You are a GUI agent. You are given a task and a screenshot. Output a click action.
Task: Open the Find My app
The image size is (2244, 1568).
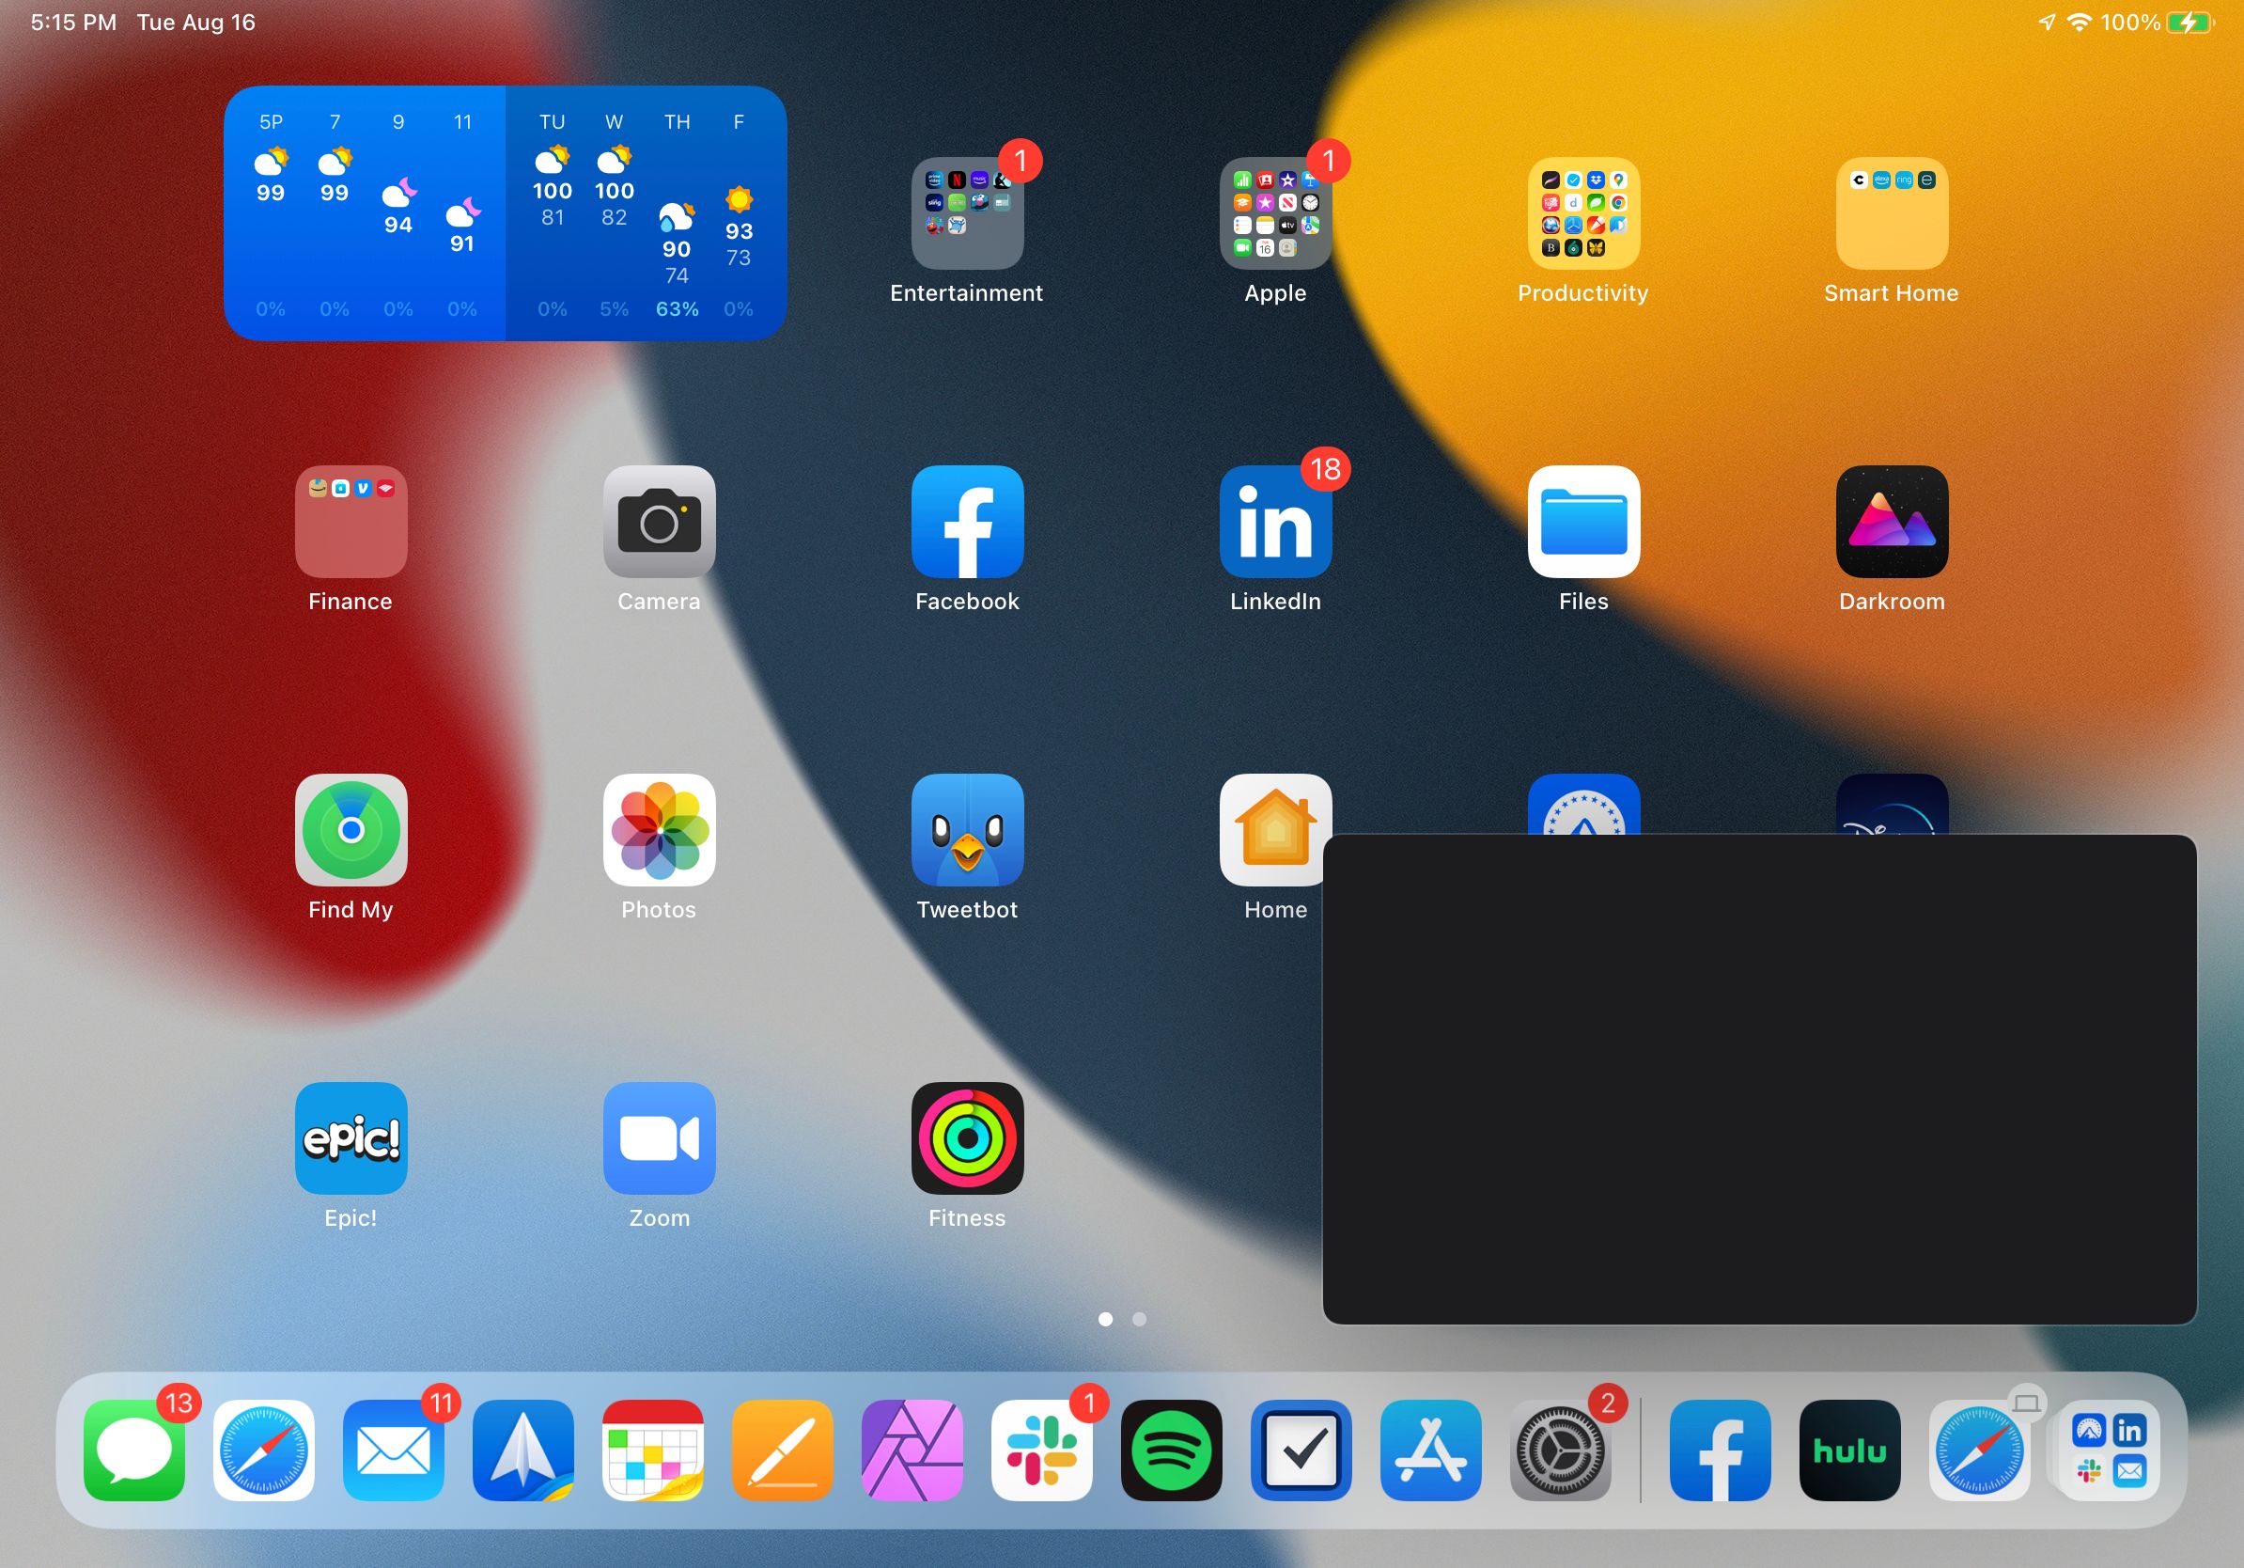coord(351,829)
